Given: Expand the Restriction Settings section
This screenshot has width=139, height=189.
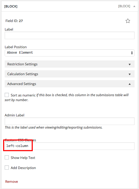Looking at the screenshot, I should pyautogui.click(x=70, y=64).
